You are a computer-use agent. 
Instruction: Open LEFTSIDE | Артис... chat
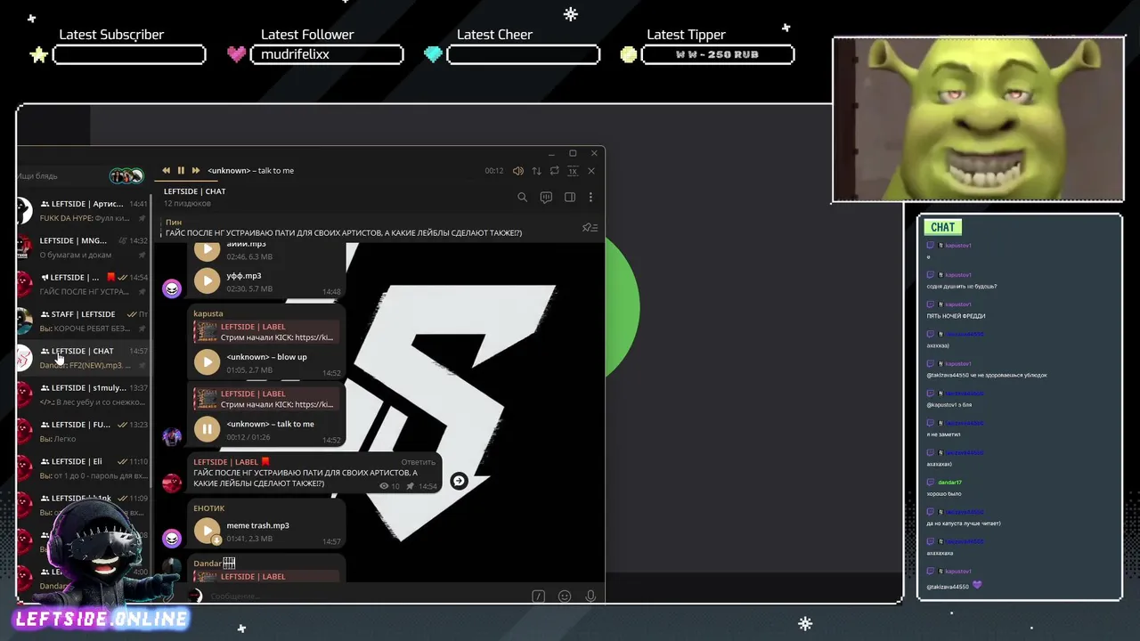(84, 211)
